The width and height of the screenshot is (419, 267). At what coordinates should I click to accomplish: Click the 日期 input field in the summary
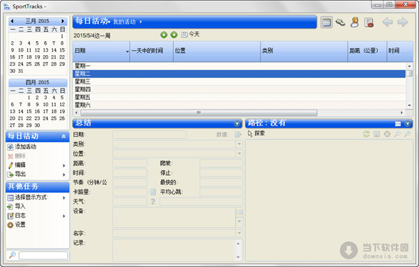(149, 135)
